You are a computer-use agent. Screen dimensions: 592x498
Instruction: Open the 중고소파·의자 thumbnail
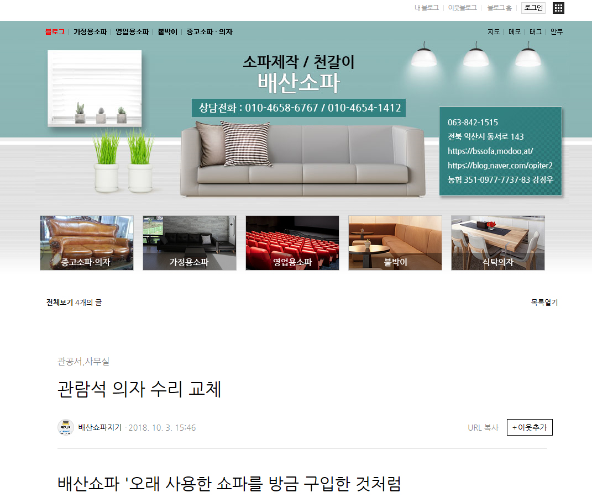click(87, 243)
